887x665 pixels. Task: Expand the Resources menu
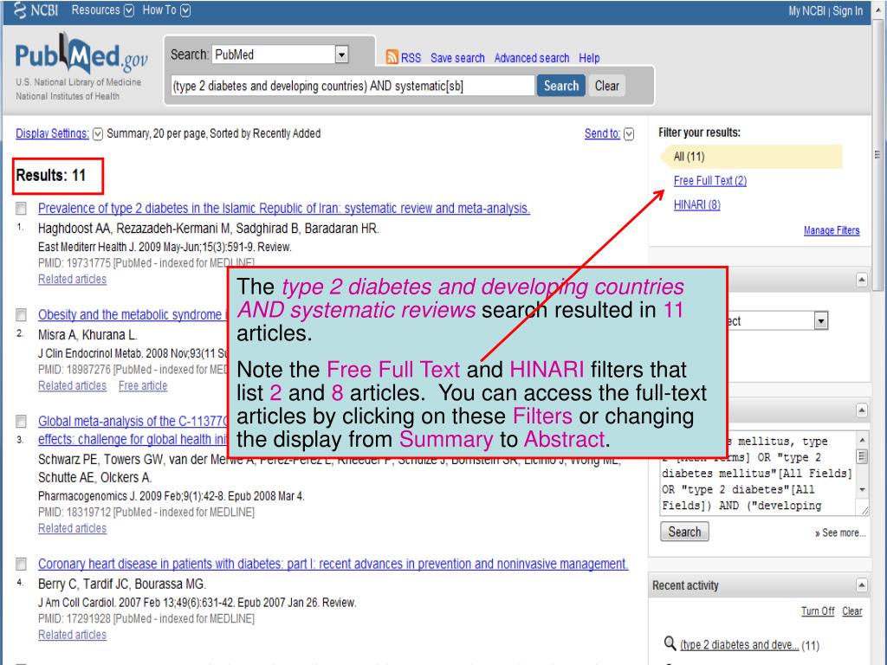(102, 10)
